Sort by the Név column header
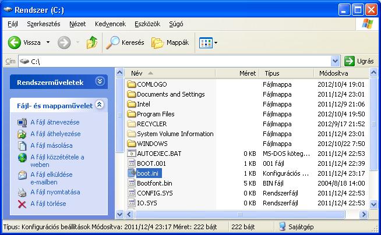This screenshot has width=381, height=235. coord(170,73)
